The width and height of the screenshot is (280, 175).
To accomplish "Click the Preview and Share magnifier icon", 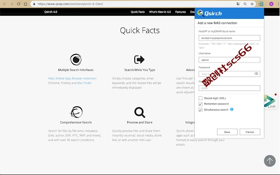I will pyautogui.click(x=140, y=112).
